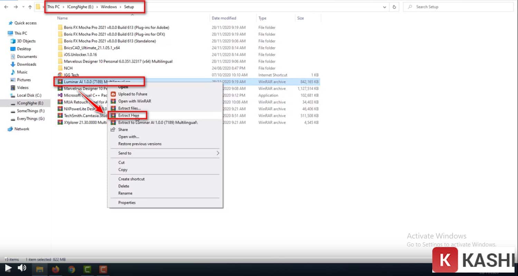Open the address bar history dropdown

[x=385, y=7]
